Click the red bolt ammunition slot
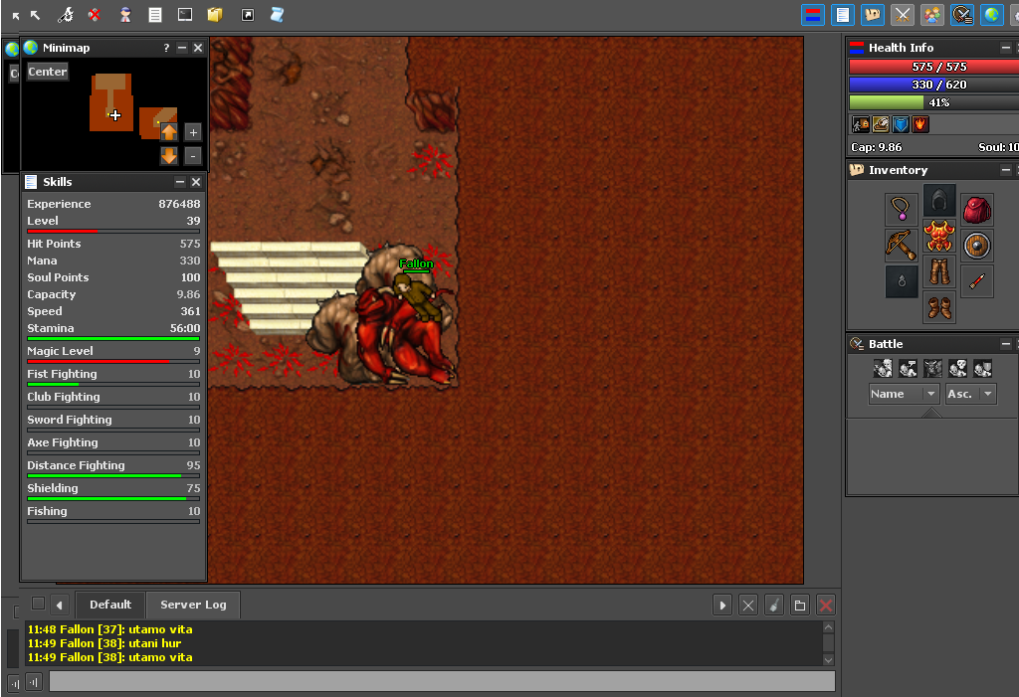Viewport: 1019px width, 697px height. tap(977, 281)
